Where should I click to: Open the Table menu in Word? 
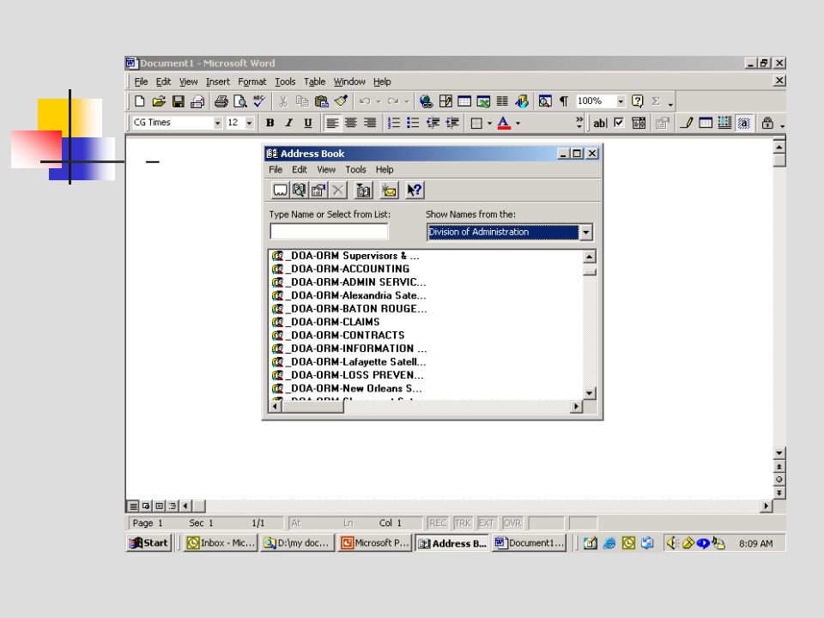314,82
